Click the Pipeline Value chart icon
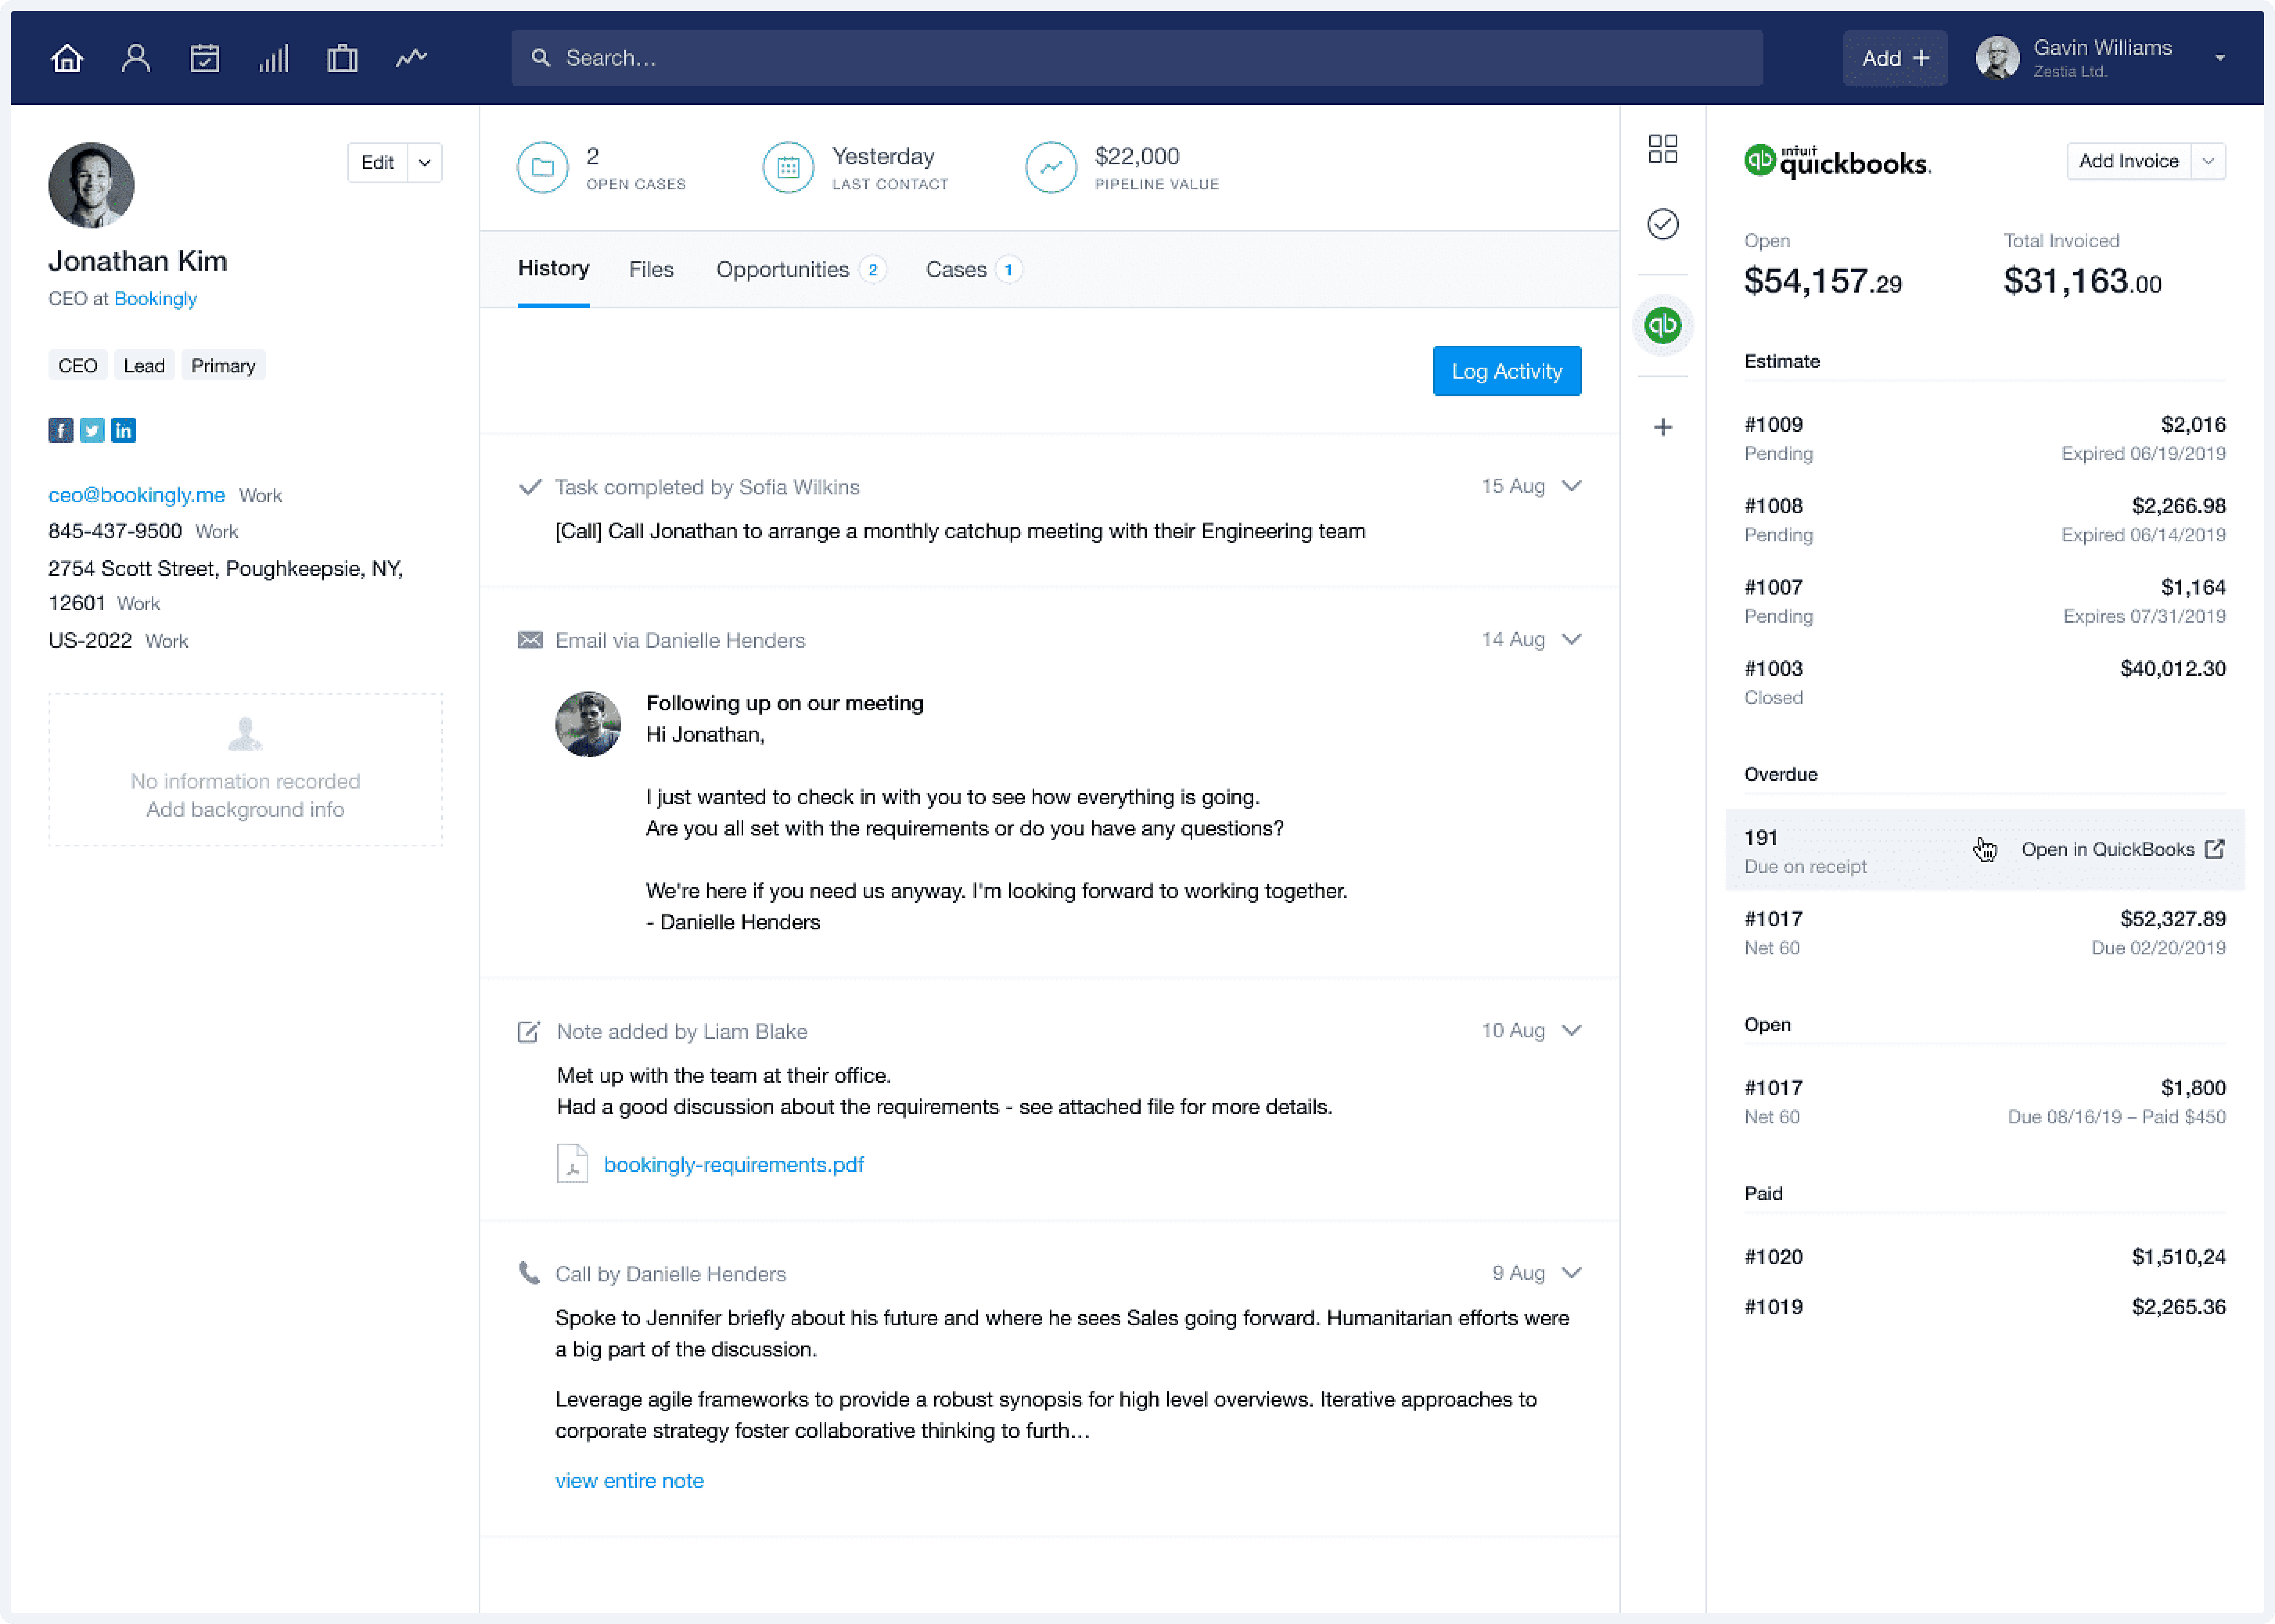This screenshot has width=2275, height=1624. point(1051,167)
